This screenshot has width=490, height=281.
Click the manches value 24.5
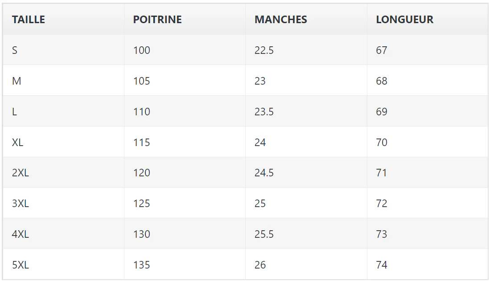tap(264, 173)
